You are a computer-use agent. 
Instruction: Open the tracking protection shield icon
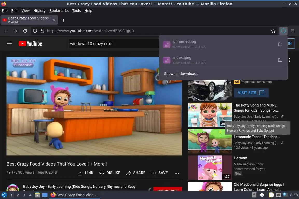pos(35,31)
